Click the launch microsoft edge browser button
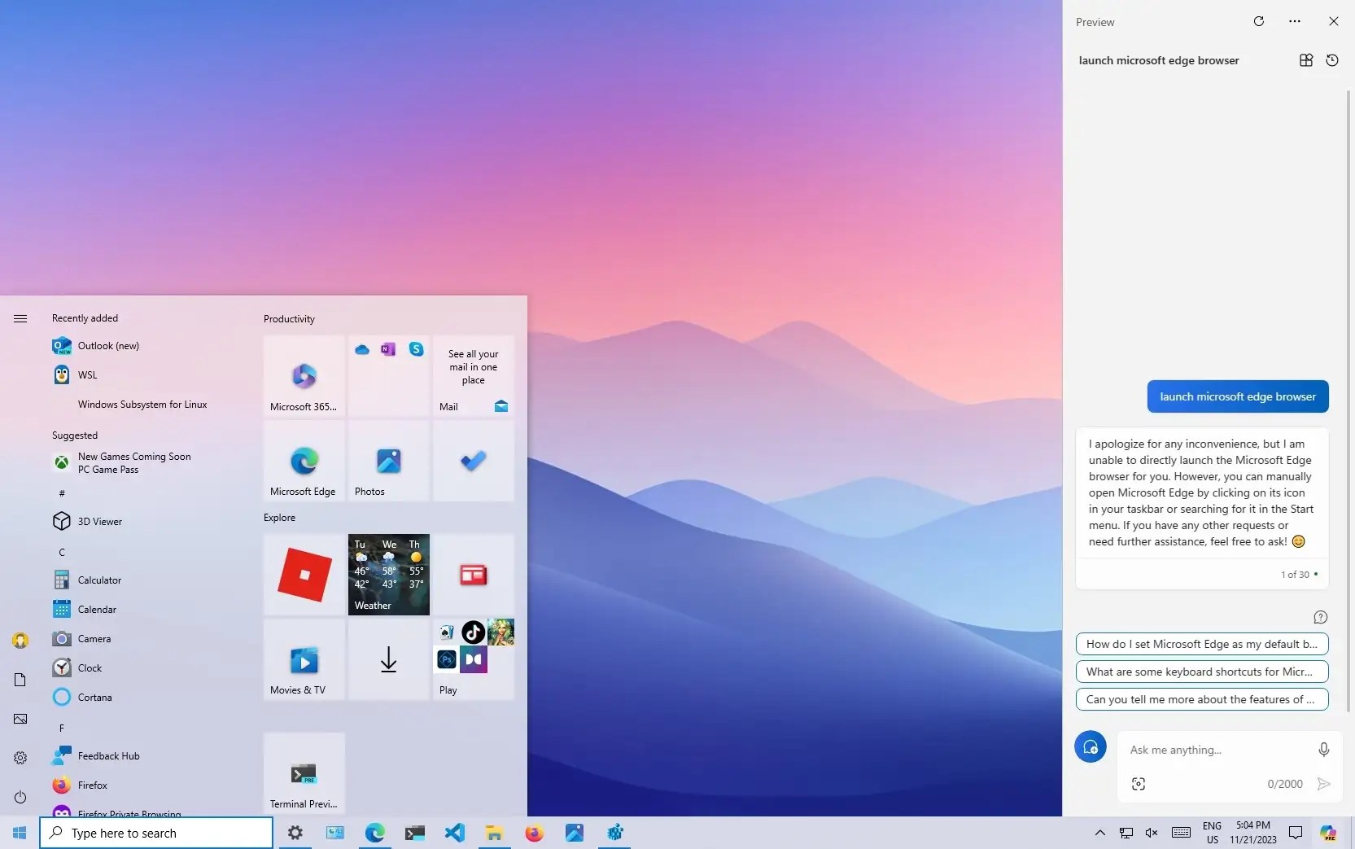Screen dimensions: 1355x849 click(x=1237, y=396)
